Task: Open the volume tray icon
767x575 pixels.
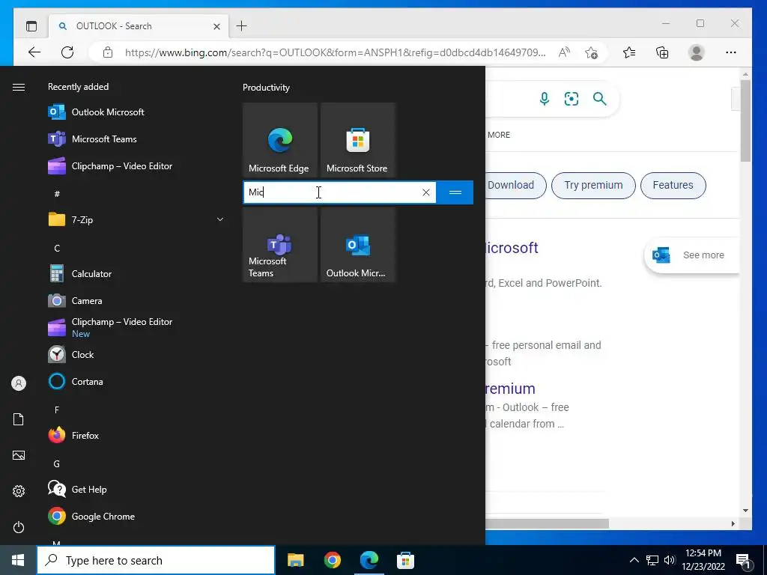Action: point(670,560)
